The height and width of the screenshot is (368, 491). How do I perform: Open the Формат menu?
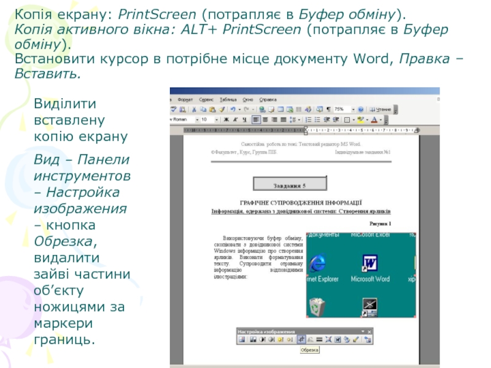click(185, 100)
